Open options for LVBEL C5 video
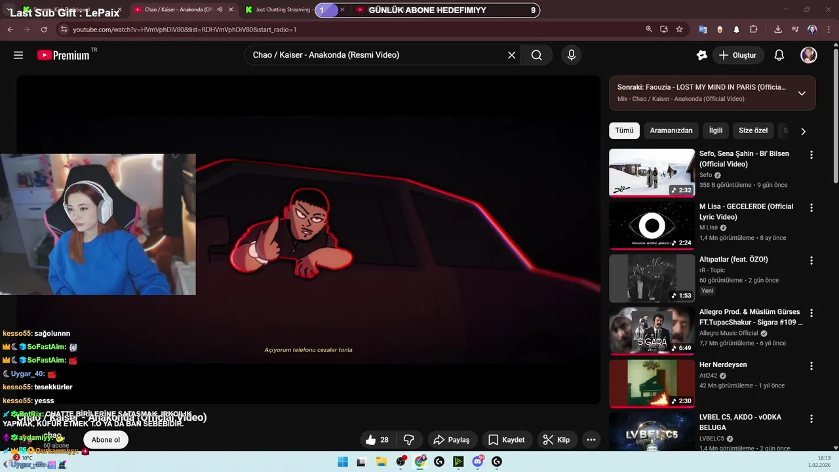Screen dimensions: 839x472 coord(811,418)
